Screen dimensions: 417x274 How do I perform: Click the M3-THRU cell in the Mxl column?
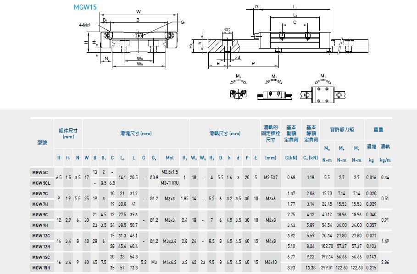click(x=170, y=183)
